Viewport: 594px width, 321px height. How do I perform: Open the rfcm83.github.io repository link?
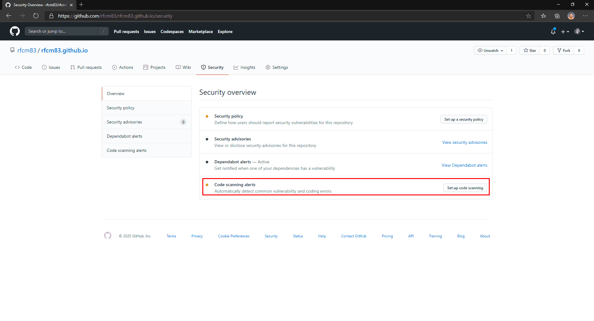tap(64, 50)
